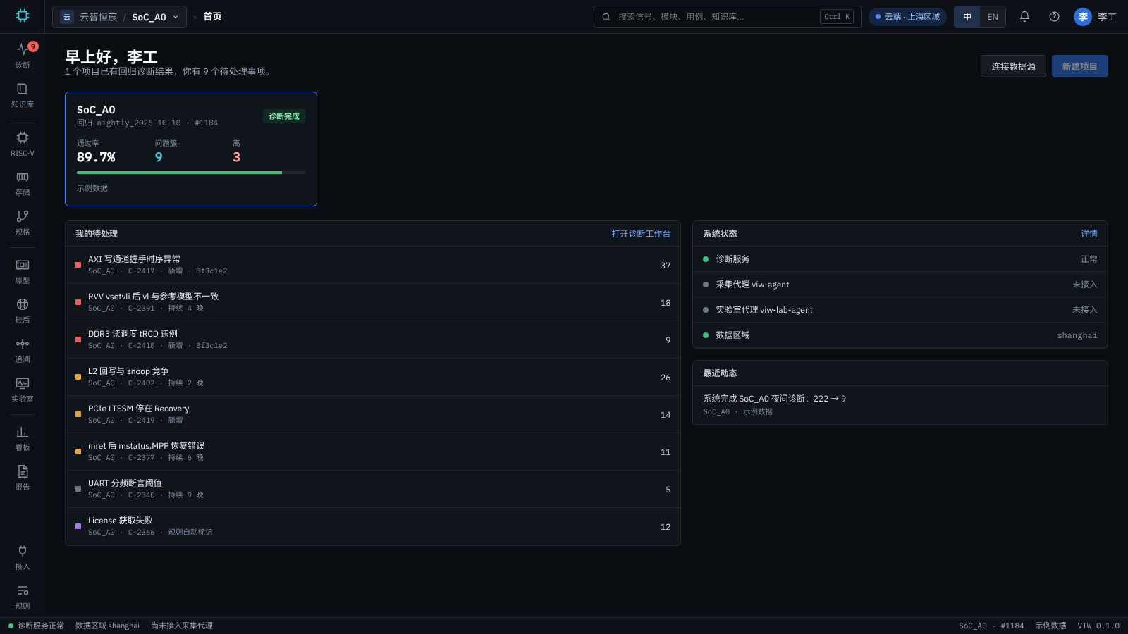Switch language to 中
This screenshot has height=634, width=1128.
click(967, 17)
